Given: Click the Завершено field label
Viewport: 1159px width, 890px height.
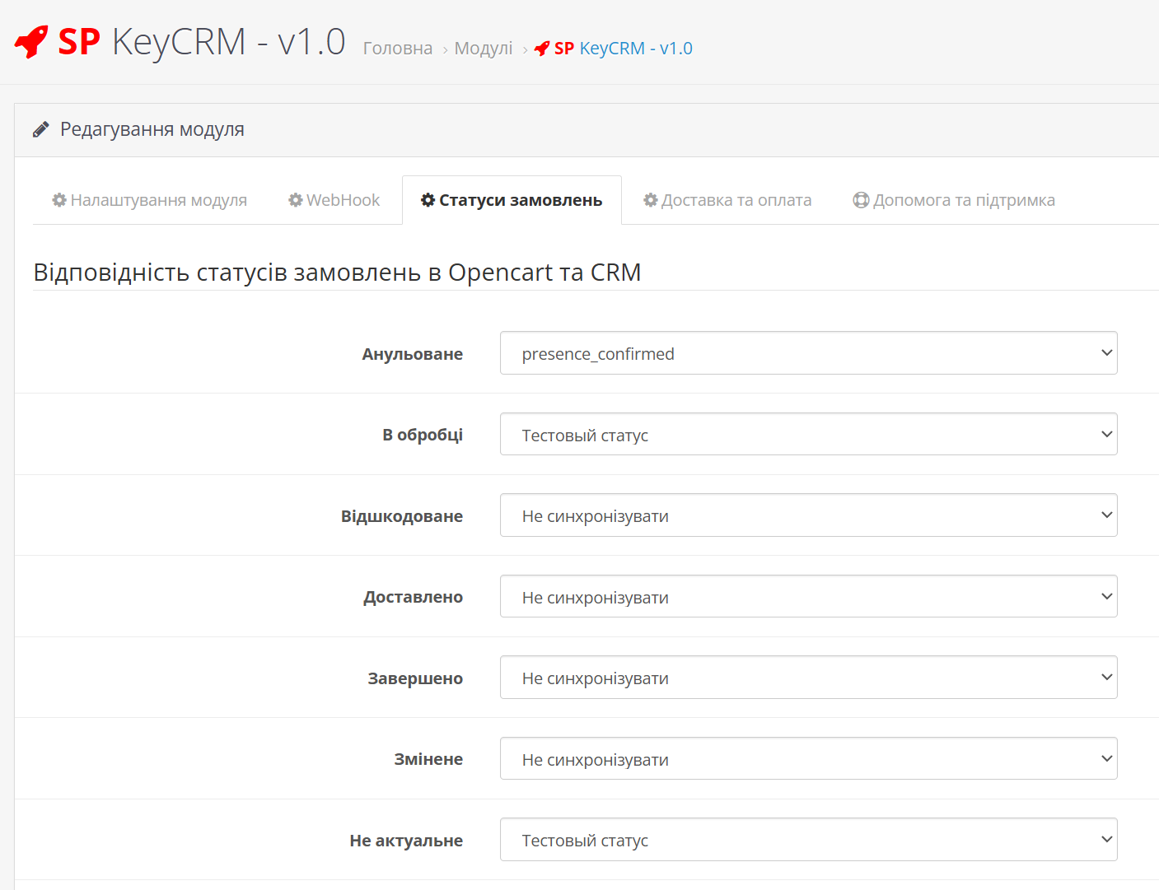Looking at the screenshot, I should [x=415, y=678].
